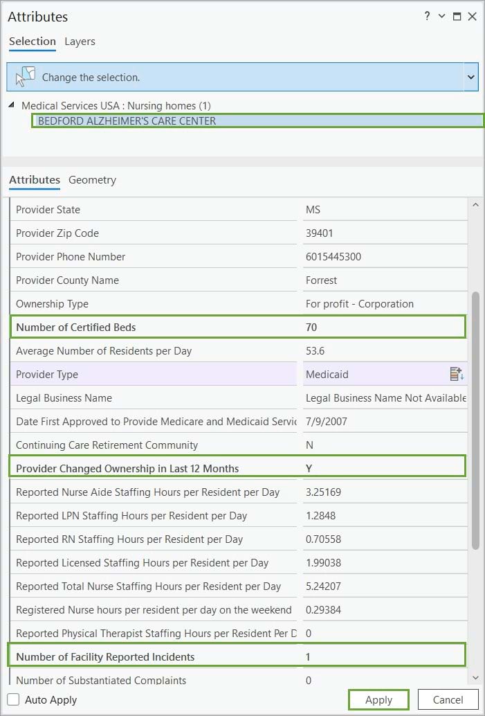Image resolution: width=485 pixels, height=716 pixels.
Task: Select Reported RN Staffing Hours label
Action: (x=129, y=539)
